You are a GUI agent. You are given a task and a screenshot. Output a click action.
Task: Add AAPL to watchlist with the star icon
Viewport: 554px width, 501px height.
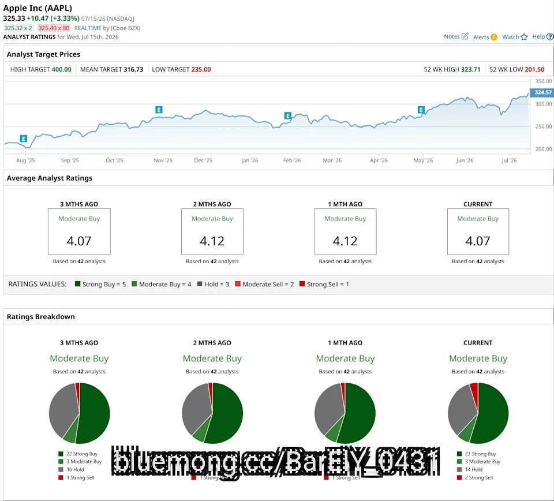click(524, 37)
